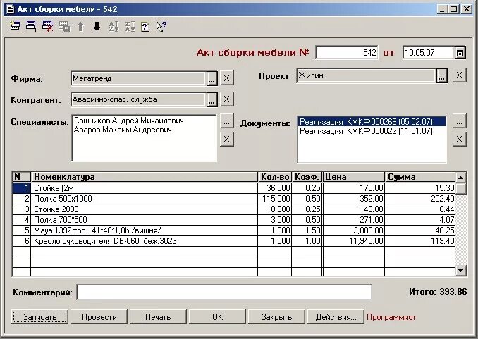The image size is (478, 339).
Task: Click the Комментарий input field
Action: [x=224, y=292]
